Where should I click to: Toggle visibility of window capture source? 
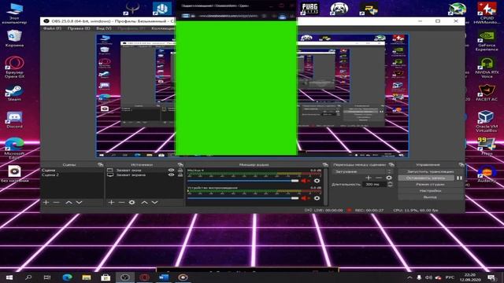[x=171, y=170]
